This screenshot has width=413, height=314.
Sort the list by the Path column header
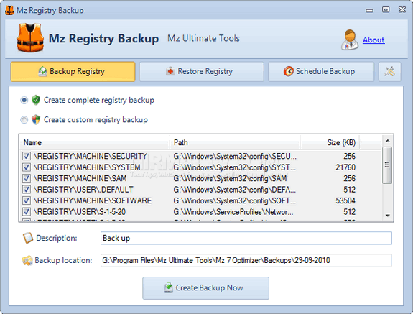coord(235,142)
